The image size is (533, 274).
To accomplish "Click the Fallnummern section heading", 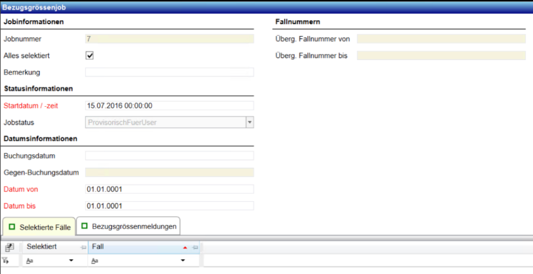I will click(298, 22).
